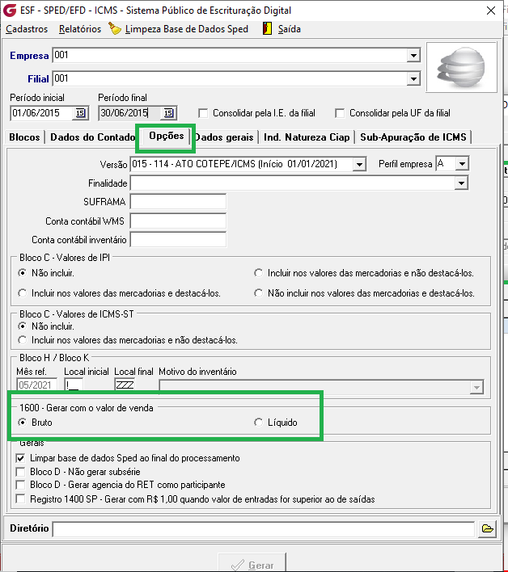Click the Diretório path field
Screen dimensions: 508x572
click(264, 529)
